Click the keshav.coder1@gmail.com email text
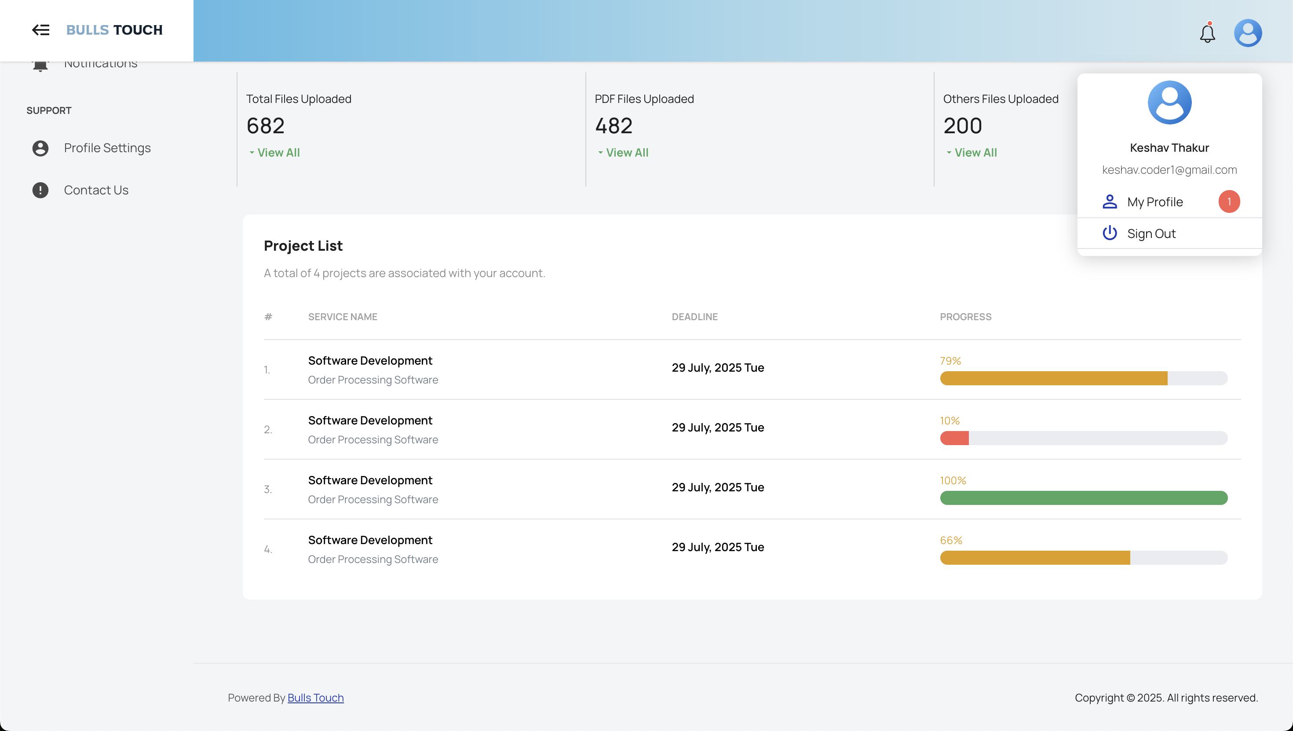 pos(1169,170)
